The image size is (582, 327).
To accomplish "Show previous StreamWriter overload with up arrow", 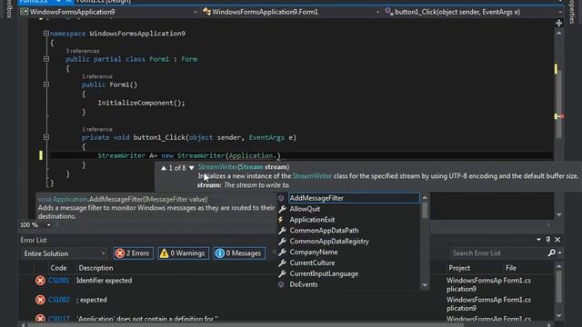I will 164,168.
